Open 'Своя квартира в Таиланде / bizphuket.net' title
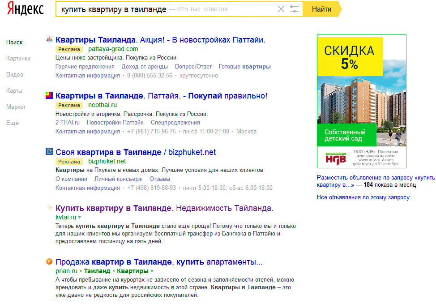 (136, 152)
